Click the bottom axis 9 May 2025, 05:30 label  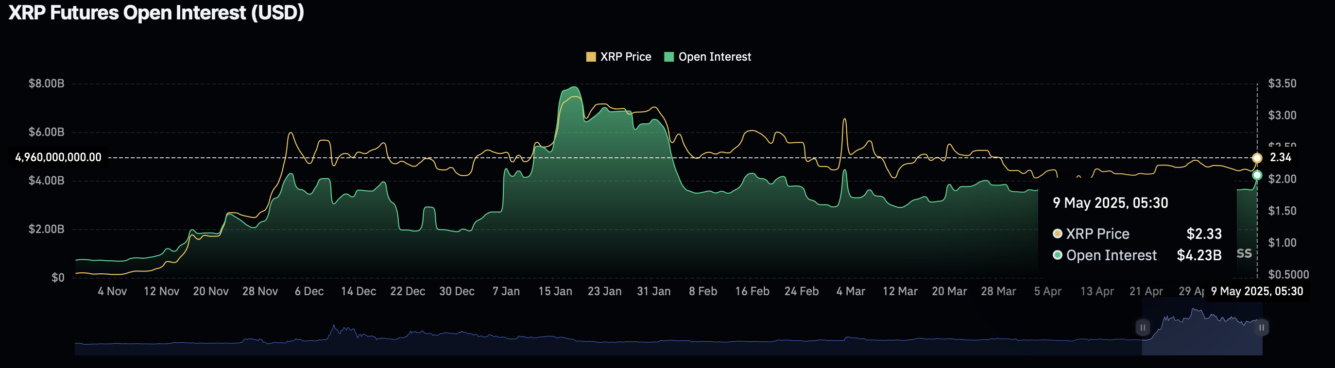(1257, 291)
